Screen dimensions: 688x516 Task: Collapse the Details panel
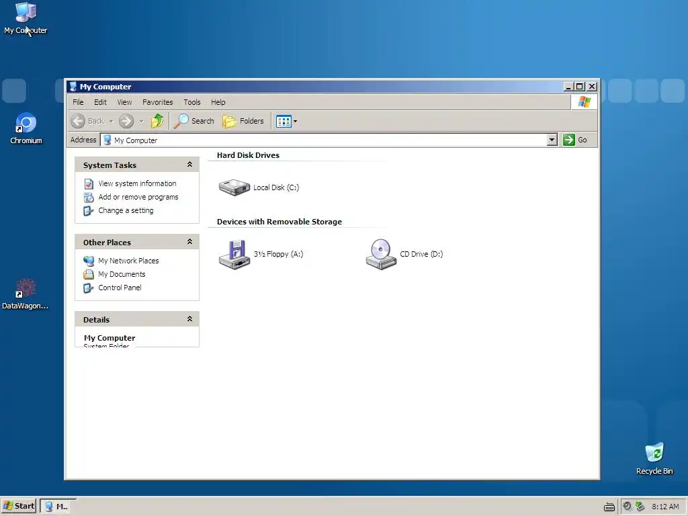189,319
